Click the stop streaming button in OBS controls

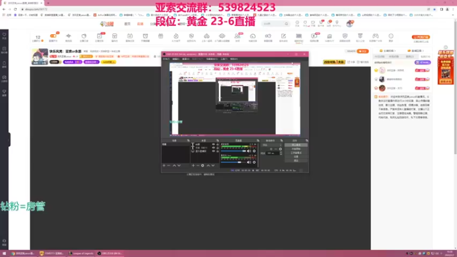point(296,145)
